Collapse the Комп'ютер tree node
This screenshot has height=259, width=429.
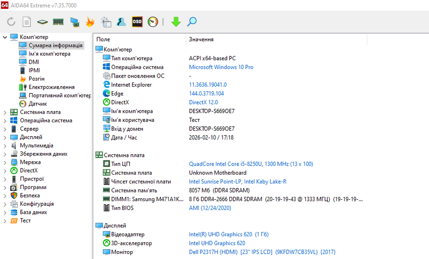tap(4, 37)
